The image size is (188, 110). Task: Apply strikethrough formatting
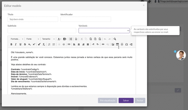coord(25,44)
